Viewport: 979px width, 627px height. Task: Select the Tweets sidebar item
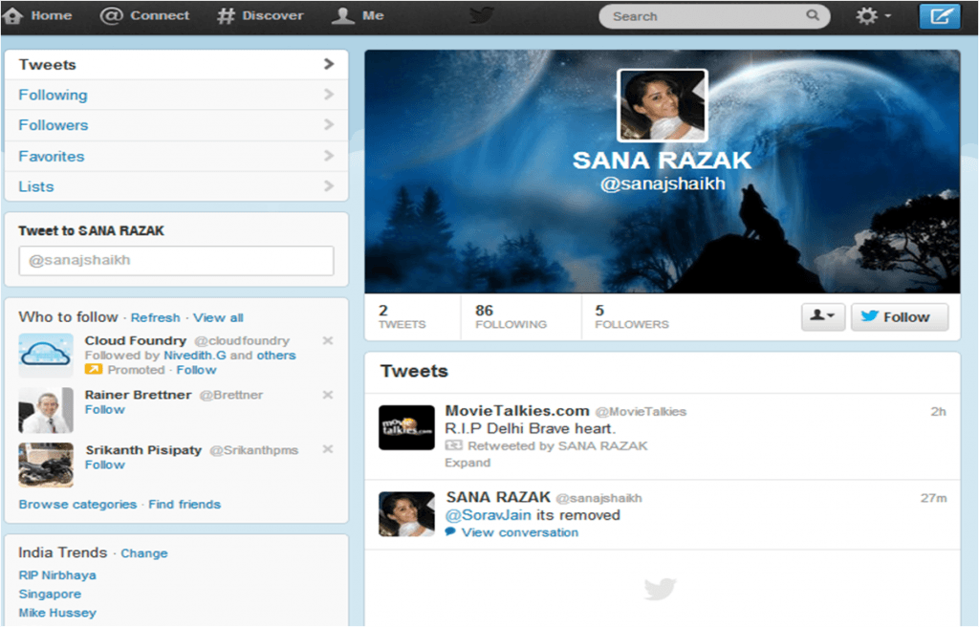(176, 64)
